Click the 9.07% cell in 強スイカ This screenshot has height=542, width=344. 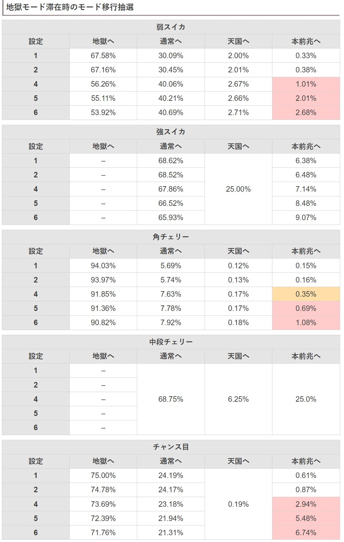click(306, 218)
